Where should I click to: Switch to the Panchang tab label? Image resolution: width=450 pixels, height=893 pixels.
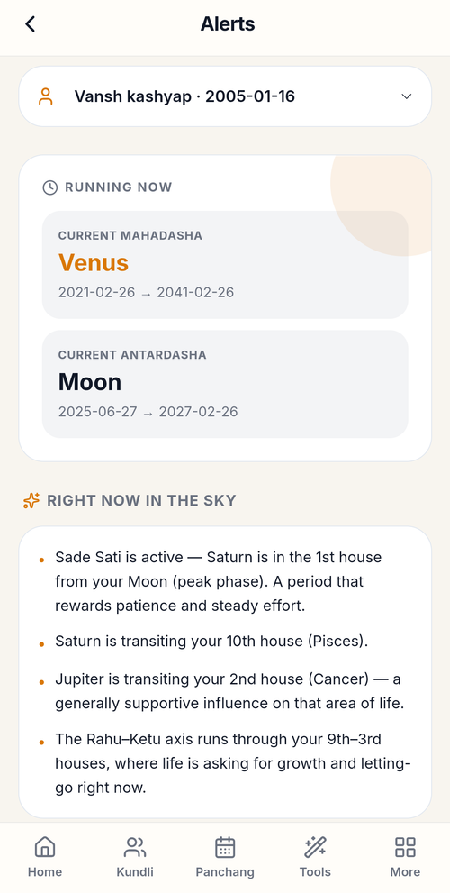coord(225,872)
